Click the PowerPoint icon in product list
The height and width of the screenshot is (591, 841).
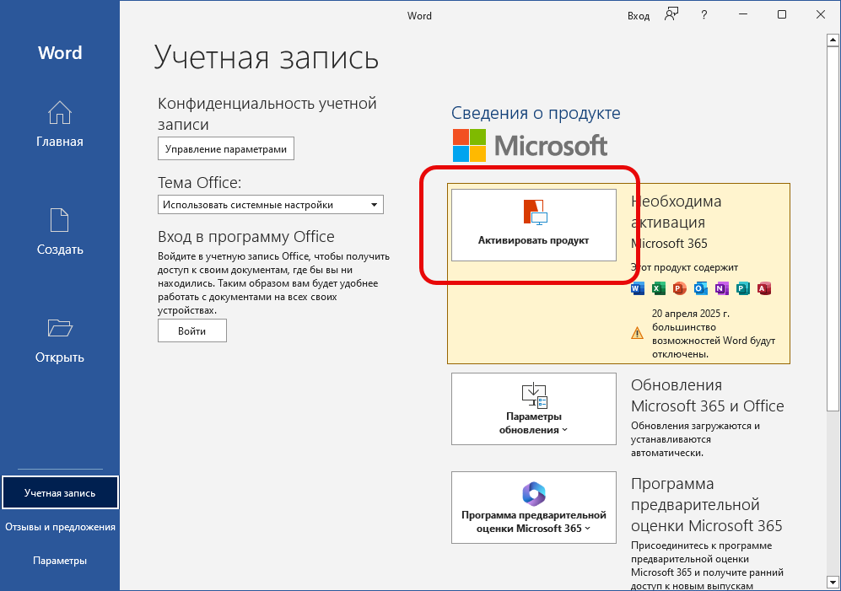[x=680, y=288]
